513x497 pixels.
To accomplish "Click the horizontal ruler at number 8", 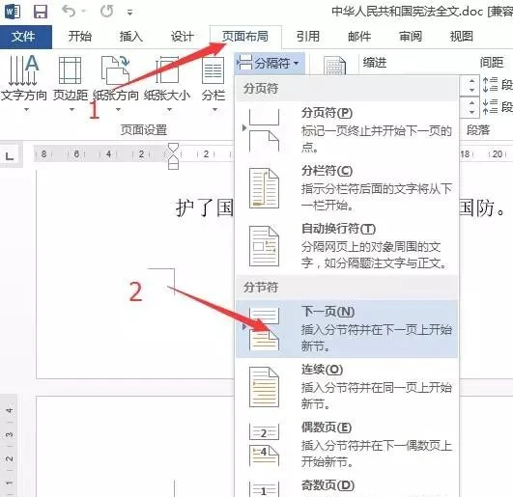I will (43, 153).
